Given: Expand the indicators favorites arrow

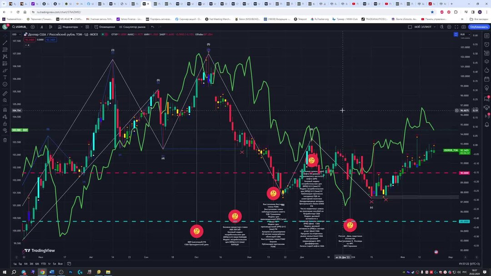Looking at the screenshot, I should (x=82, y=27).
